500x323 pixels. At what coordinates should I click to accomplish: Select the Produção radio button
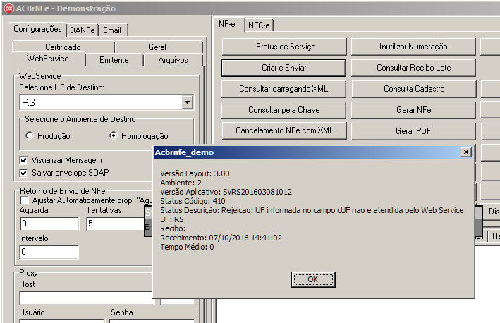(x=30, y=135)
